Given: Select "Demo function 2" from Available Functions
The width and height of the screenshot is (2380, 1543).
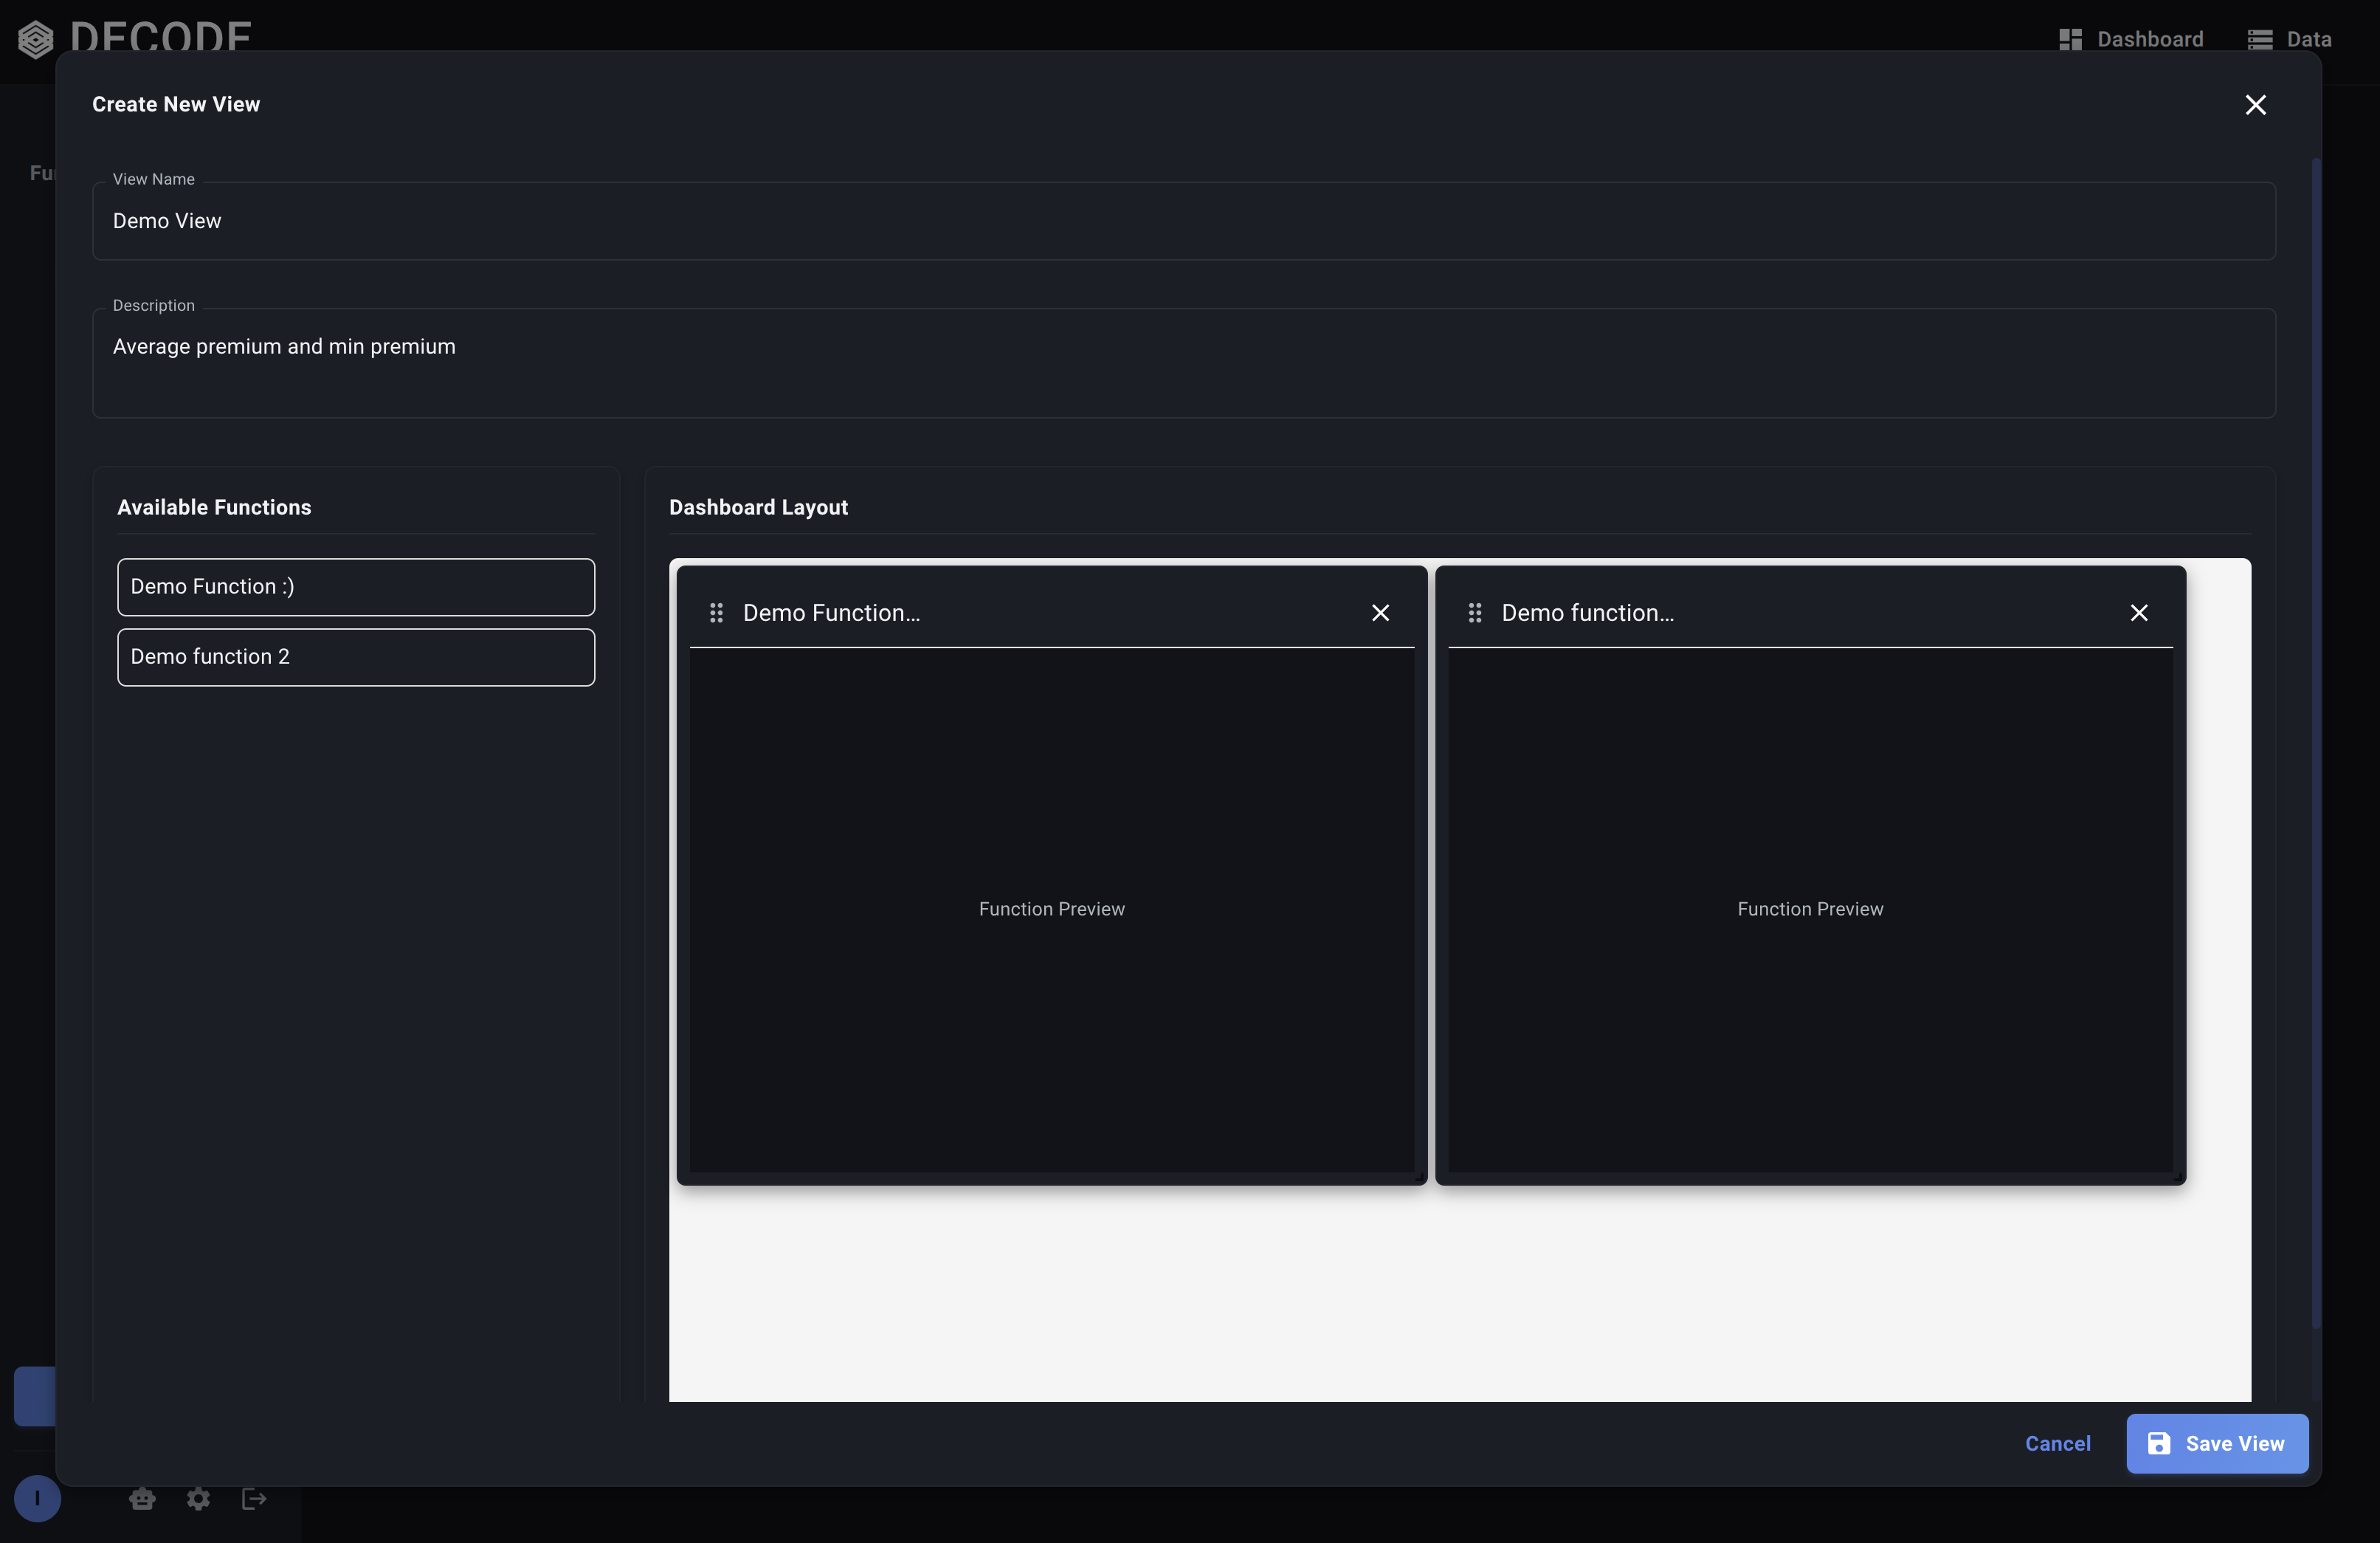Looking at the screenshot, I should point(355,657).
